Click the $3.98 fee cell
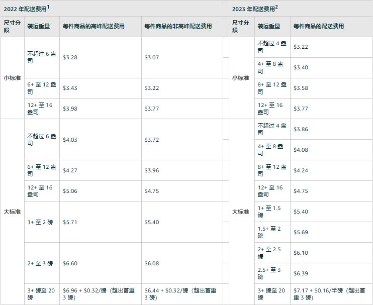Screen dimensions: 373x305 [x=70, y=109]
